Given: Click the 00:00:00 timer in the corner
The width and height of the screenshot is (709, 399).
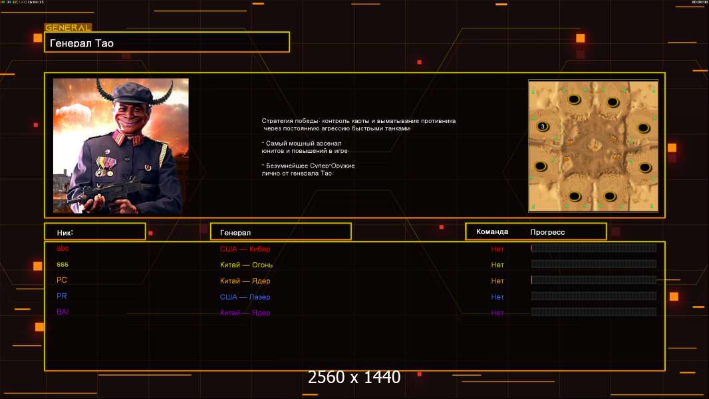Looking at the screenshot, I should pyautogui.click(x=700, y=2).
